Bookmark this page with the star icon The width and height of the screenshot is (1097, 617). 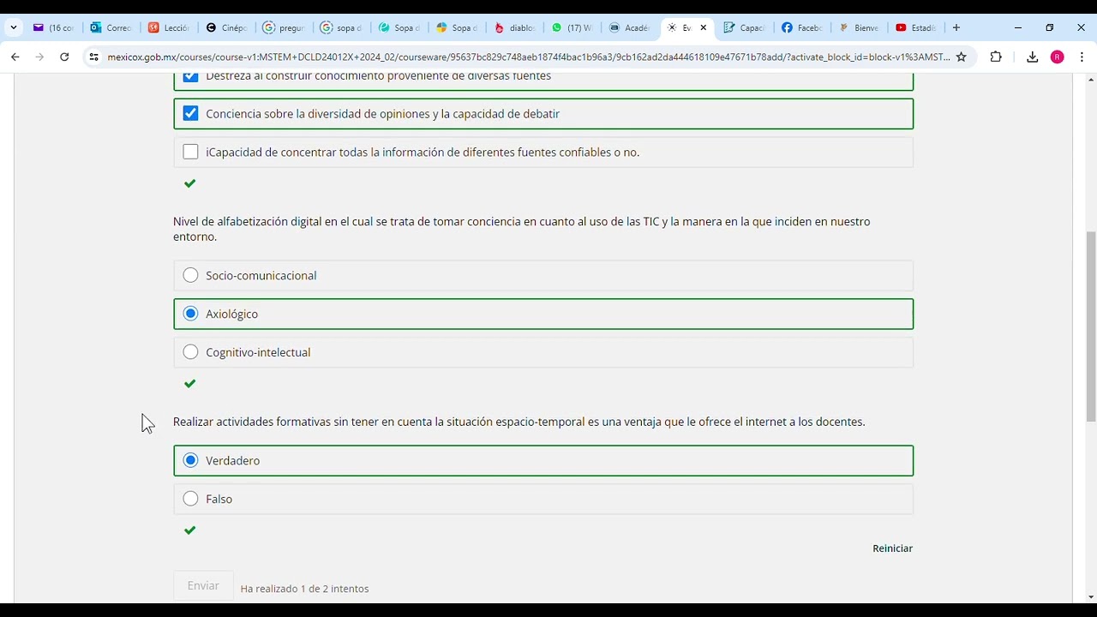[961, 57]
